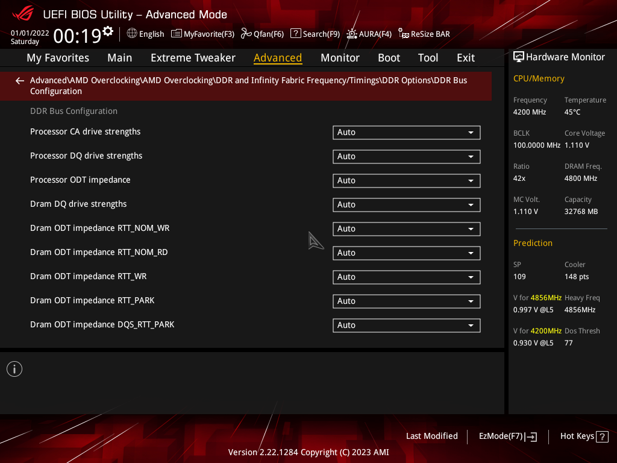Click the Hot Keys question mark icon
Image resolution: width=617 pixels, height=463 pixels.
602,436
